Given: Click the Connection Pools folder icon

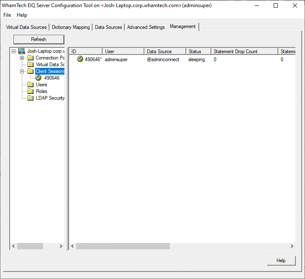Looking at the screenshot, I should coord(31,58).
